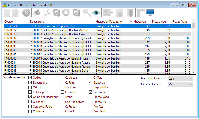Click the table's scroll down arrow
This screenshot has height=119, width=199.
click(194, 72)
